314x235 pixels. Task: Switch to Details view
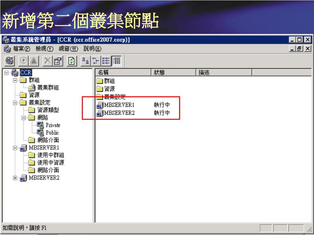(x=117, y=61)
